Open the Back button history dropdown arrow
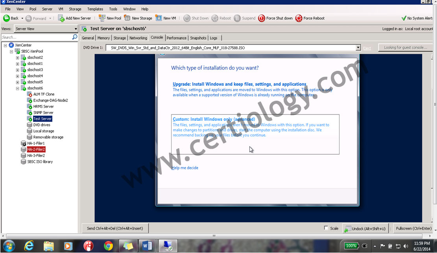Image resolution: width=437 pixels, height=253 pixels. [22, 18]
